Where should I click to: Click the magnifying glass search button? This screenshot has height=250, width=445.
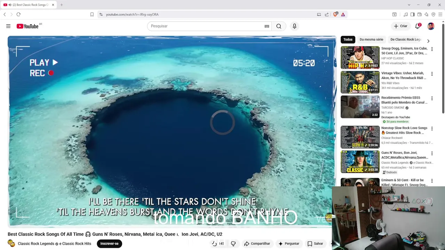tap(279, 26)
